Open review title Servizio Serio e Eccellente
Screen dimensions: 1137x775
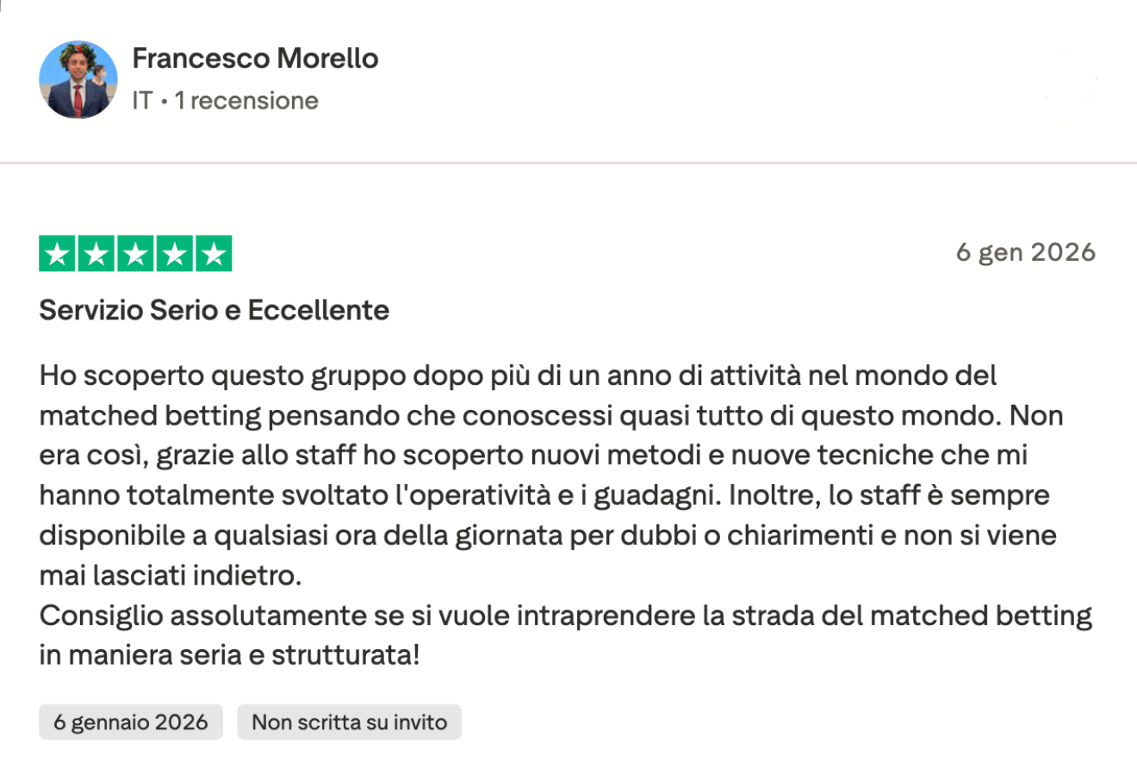tap(214, 310)
